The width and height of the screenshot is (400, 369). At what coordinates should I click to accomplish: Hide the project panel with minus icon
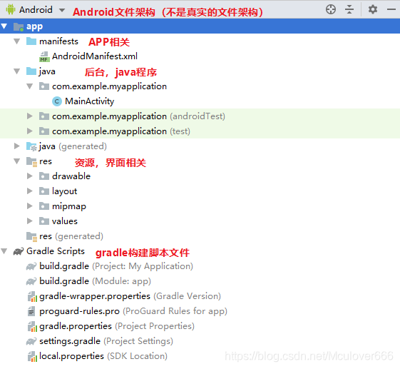pyautogui.click(x=391, y=9)
